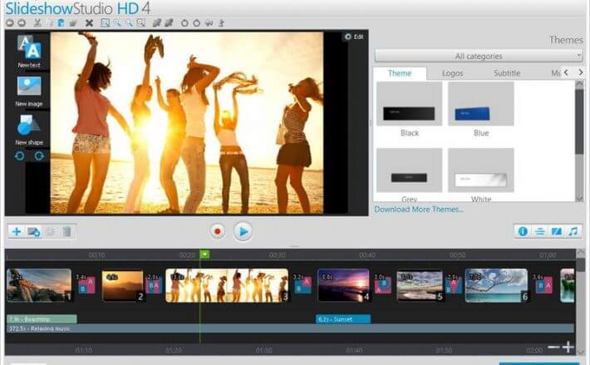Click the transition after slide 6
This screenshot has height=365, width=590.
543,285
